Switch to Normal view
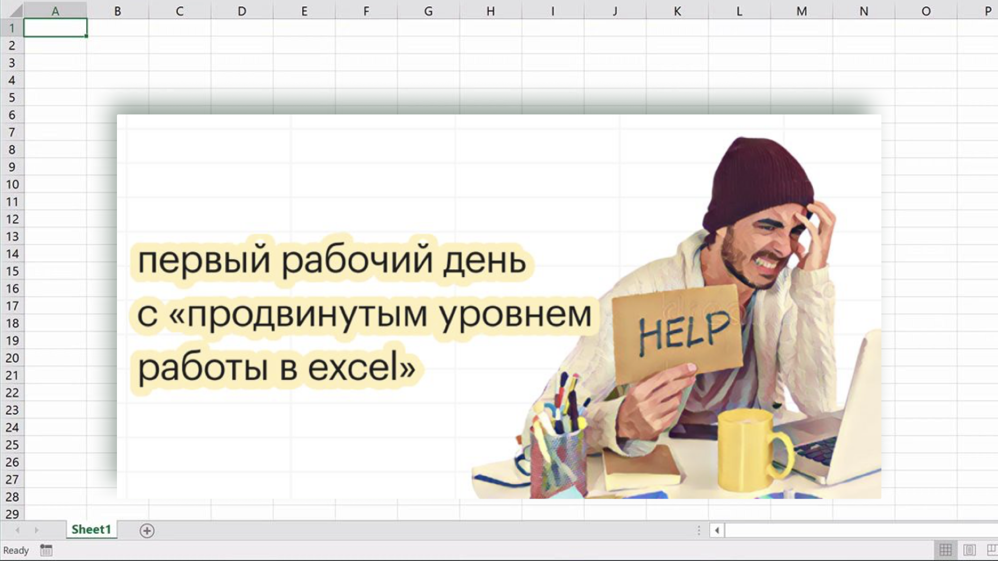Viewport: 998px width, 561px height. point(945,550)
